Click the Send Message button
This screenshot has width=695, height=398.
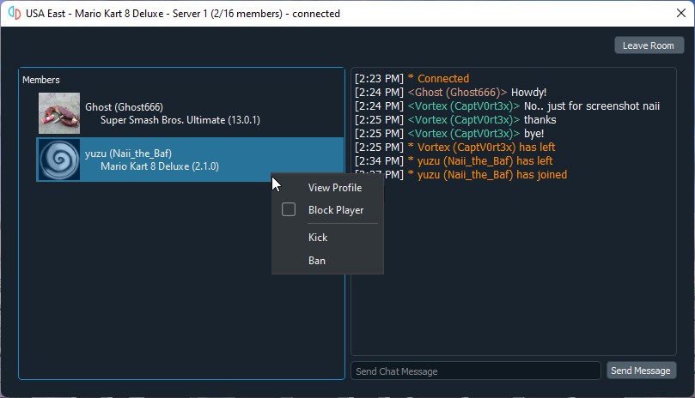(641, 371)
